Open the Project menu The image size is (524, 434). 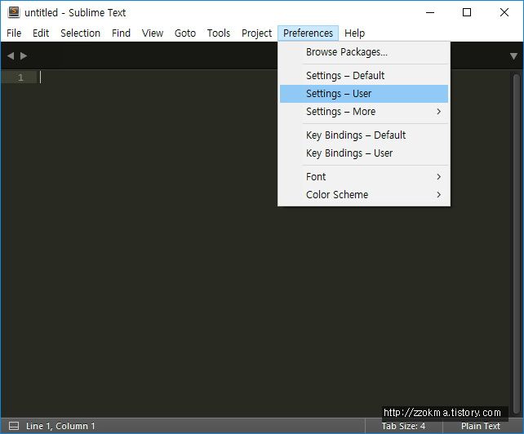click(x=256, y=33)
